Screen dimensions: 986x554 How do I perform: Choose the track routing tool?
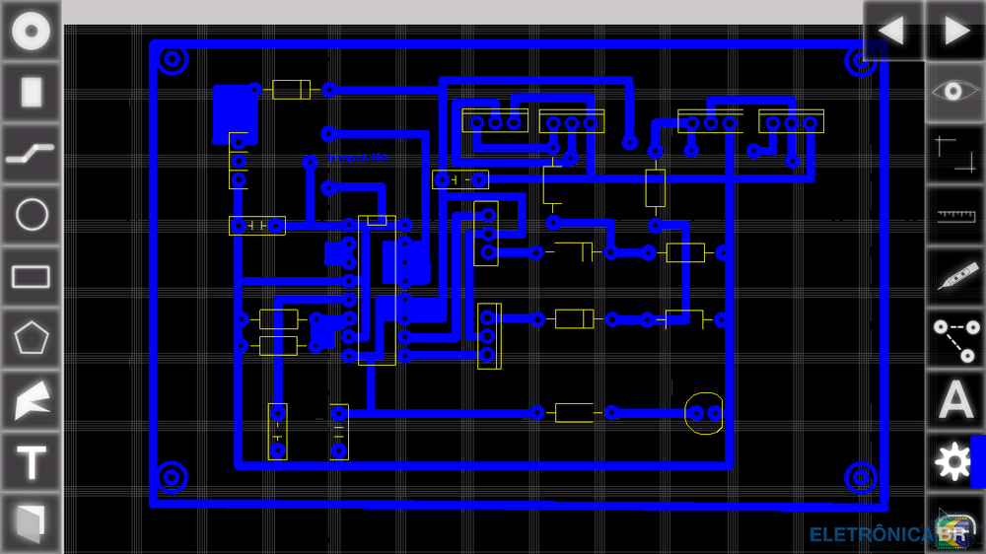click(x=31, y=153)
